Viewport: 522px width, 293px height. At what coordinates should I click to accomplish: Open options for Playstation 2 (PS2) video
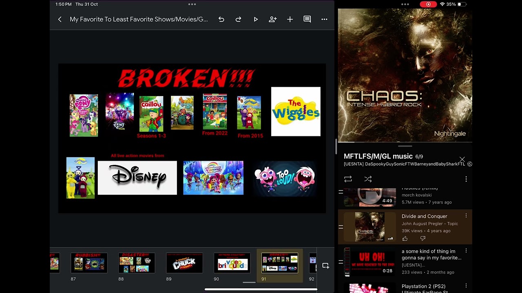click(x=466, y=286)
